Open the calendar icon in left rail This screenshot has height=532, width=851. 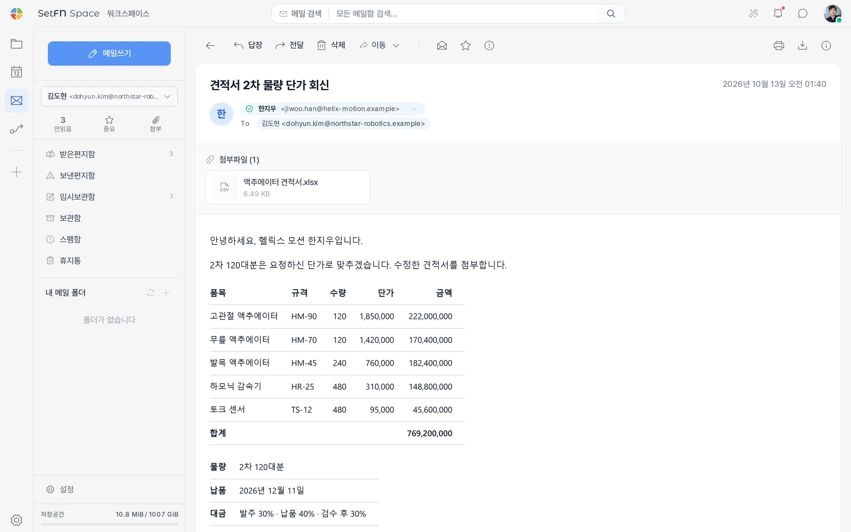coord(16,72)
